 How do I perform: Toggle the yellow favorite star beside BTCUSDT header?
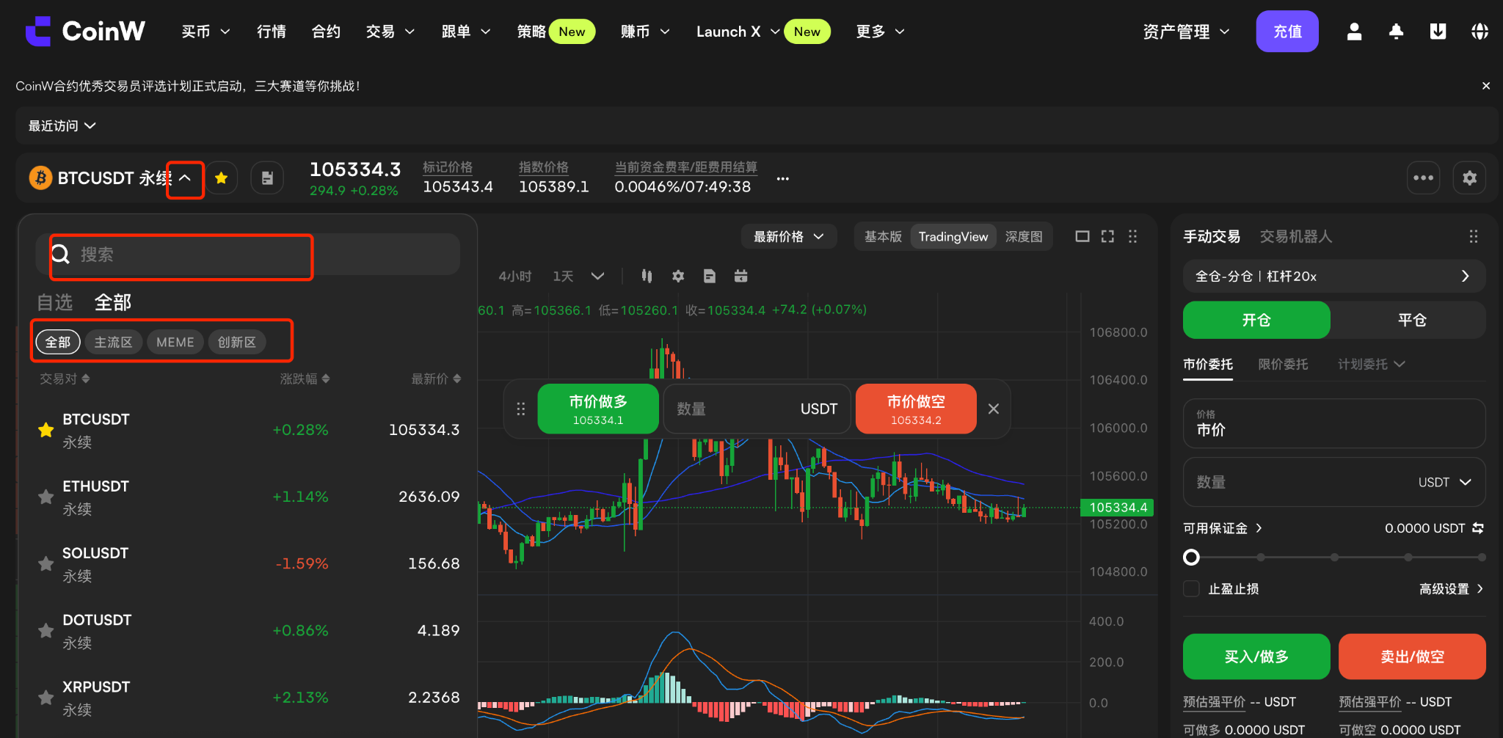pos(221,178)
